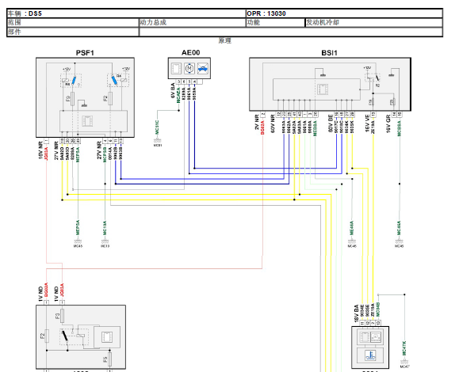Screen dimensions: 459x372
Task: Click the motor M icon in AE00
Action: (189, 68)
